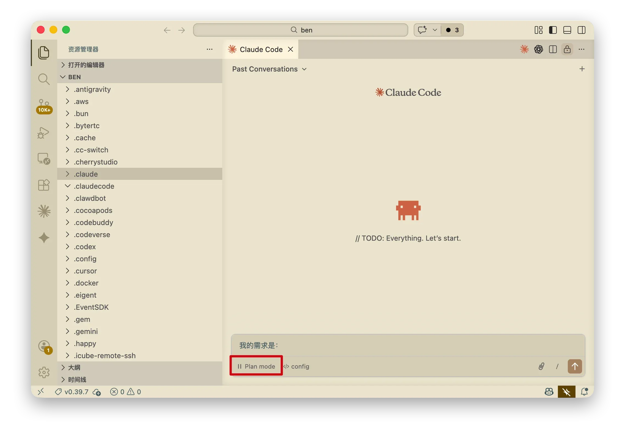Toggle the bottom panel visibility
This screenshot has height=439, width=625.
tap(567, 30)
